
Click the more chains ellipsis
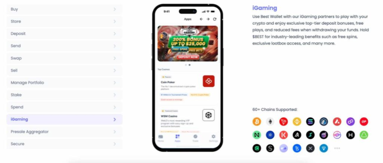[x=337, y=148]
